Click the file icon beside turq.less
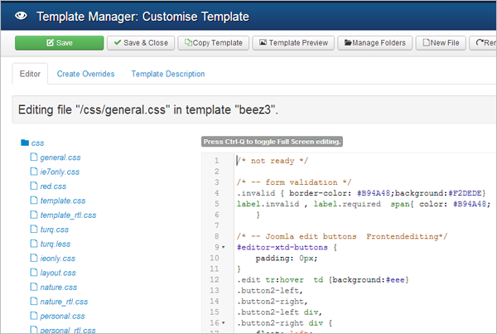The image size is (497, 334). click(34, 244)
